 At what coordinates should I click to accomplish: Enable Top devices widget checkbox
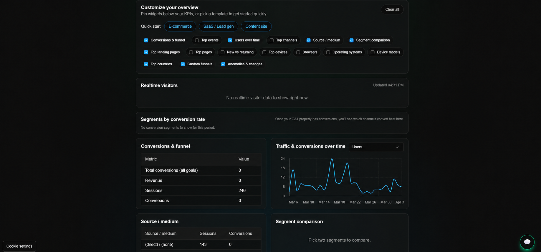pyautogui.click(x=264, y=52)
